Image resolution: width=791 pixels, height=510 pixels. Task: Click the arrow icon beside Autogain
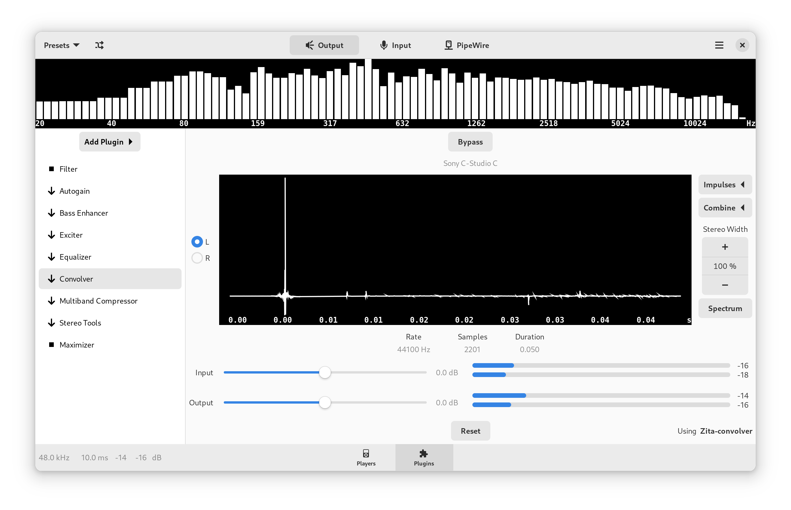[x=51, y=191]
